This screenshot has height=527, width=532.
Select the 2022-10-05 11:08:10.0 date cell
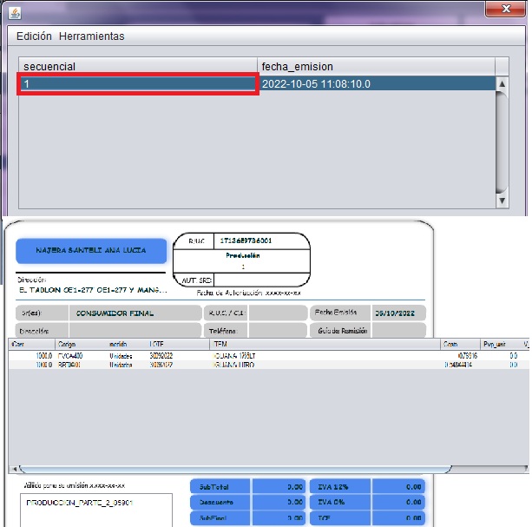point(377,84)
